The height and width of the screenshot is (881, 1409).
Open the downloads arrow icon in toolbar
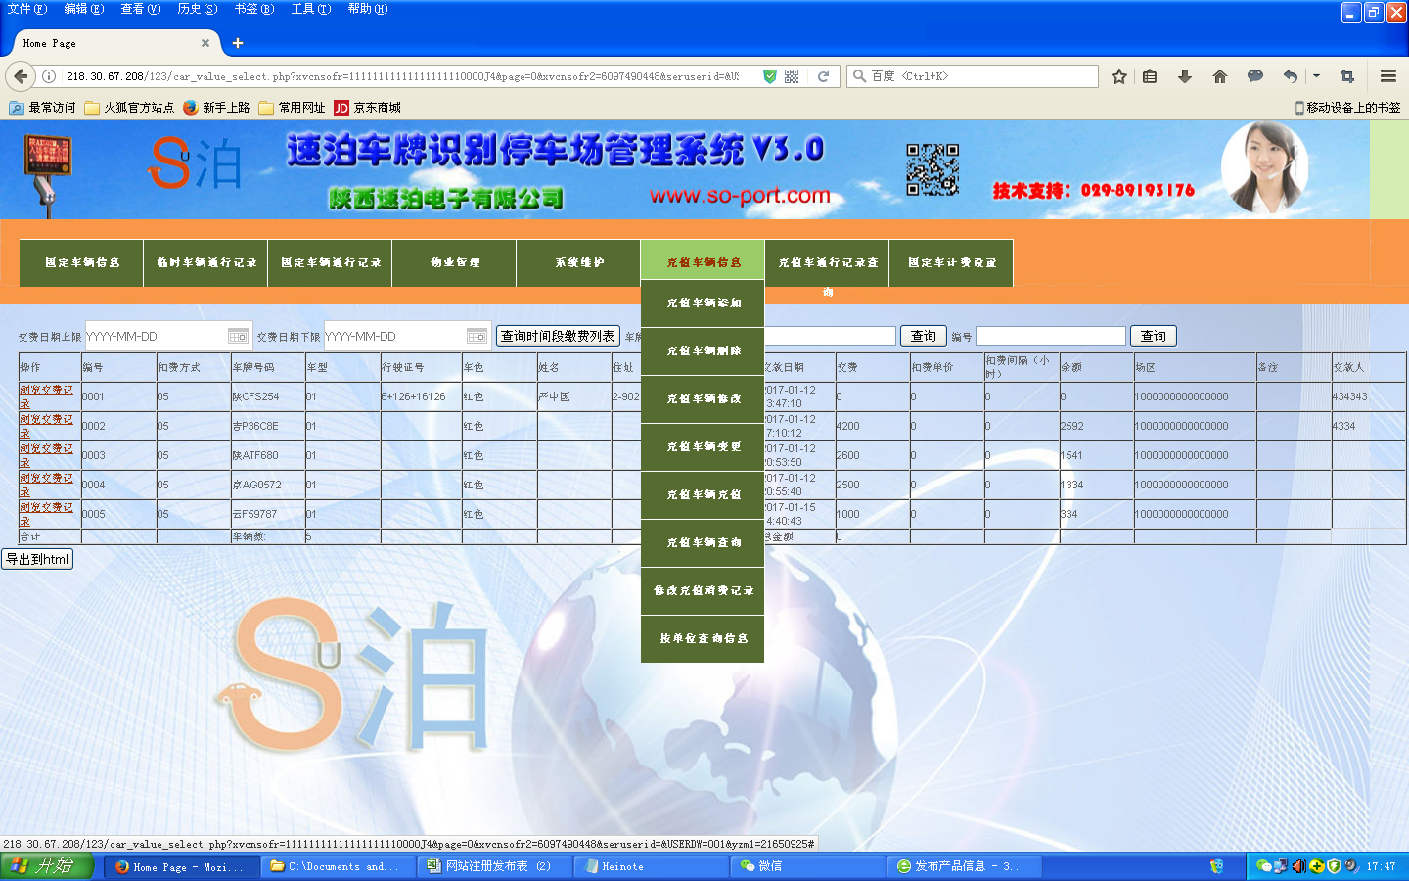coord(1185,76)
